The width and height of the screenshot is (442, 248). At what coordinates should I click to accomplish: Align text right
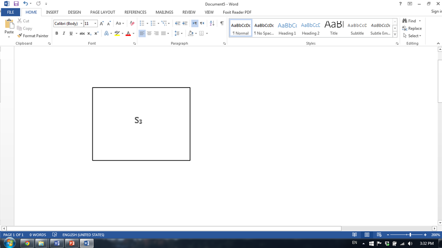click(156, 33)
